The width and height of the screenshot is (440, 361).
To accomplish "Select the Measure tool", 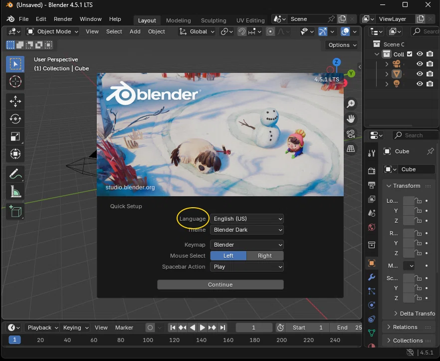I will (x=15, y=192).
